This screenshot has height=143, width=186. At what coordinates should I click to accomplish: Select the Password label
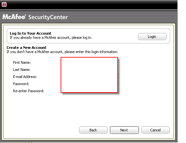click(21, 84)
